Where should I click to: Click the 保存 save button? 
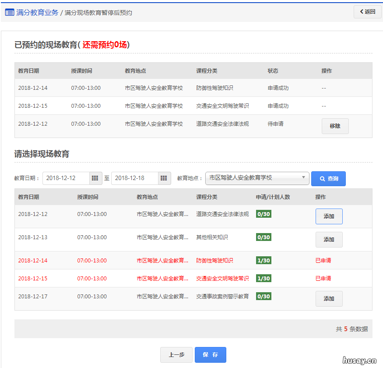point(210,355)
